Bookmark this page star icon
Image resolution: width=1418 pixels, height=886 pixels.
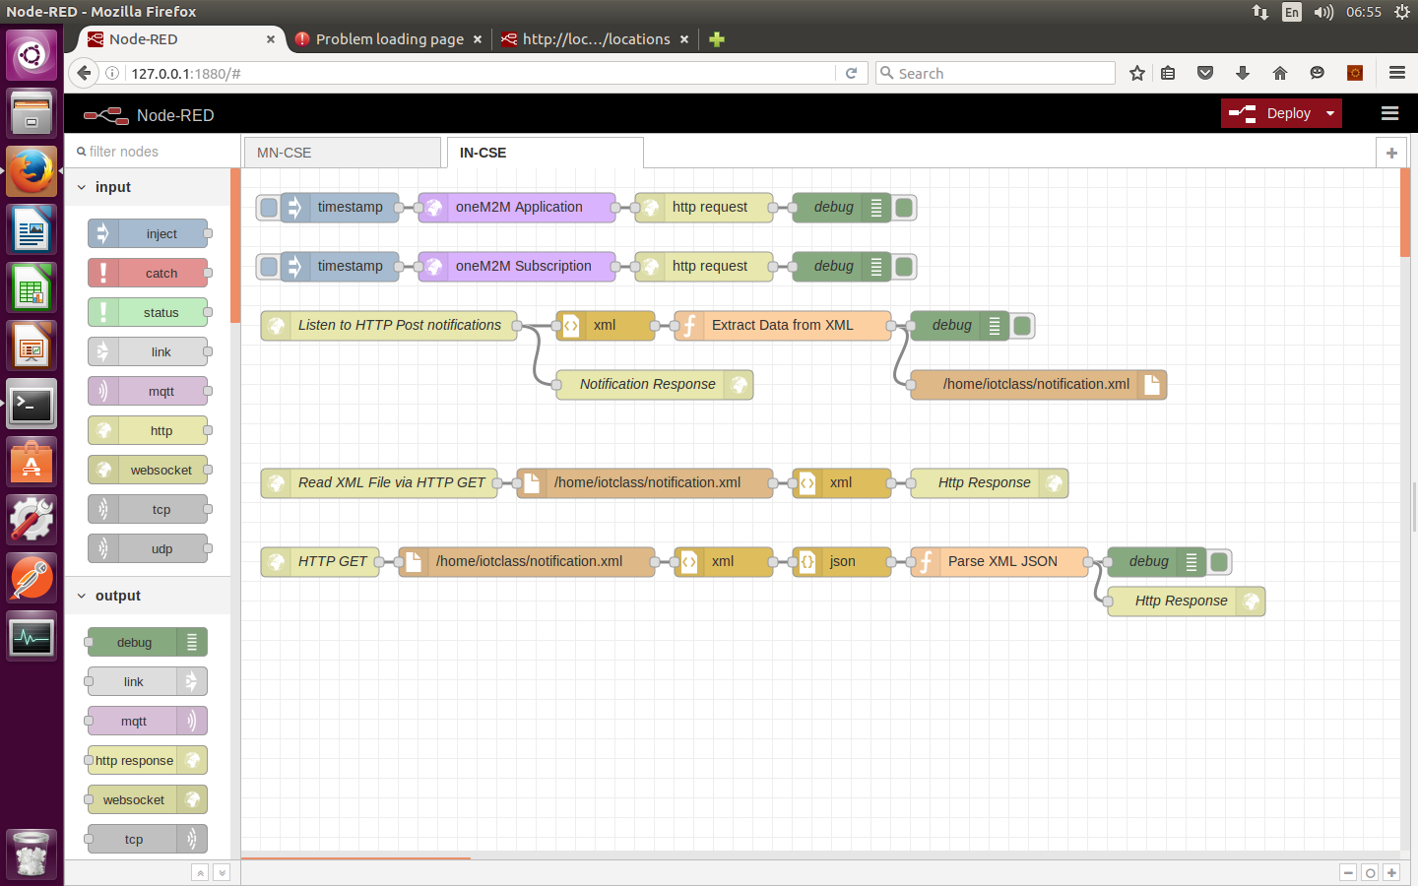pos(1137,73)
